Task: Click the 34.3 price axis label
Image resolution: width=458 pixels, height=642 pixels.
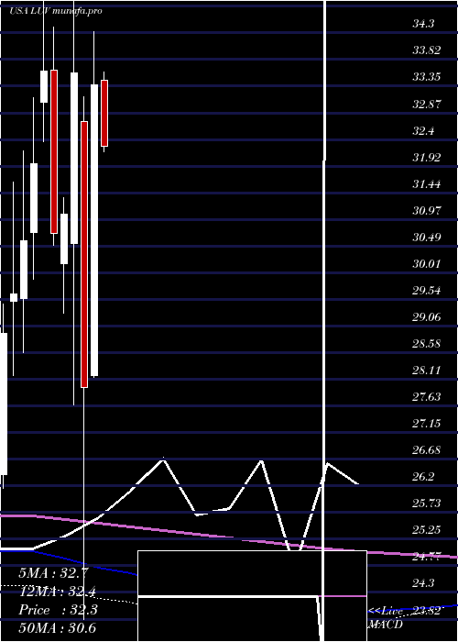Action: click(423, 24)
